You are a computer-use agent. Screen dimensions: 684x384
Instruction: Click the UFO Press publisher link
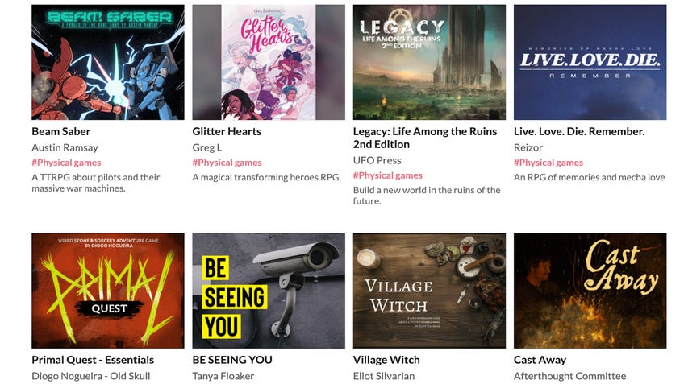(x=377, y=160)
